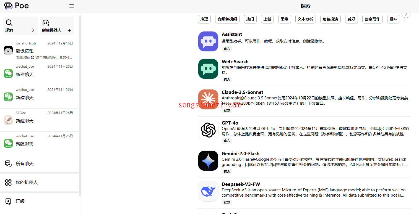Image resolution: width=419 pixels, height=214 pixels.
Task: Select the 音频和视频 category tag
Action: point(227,19)
